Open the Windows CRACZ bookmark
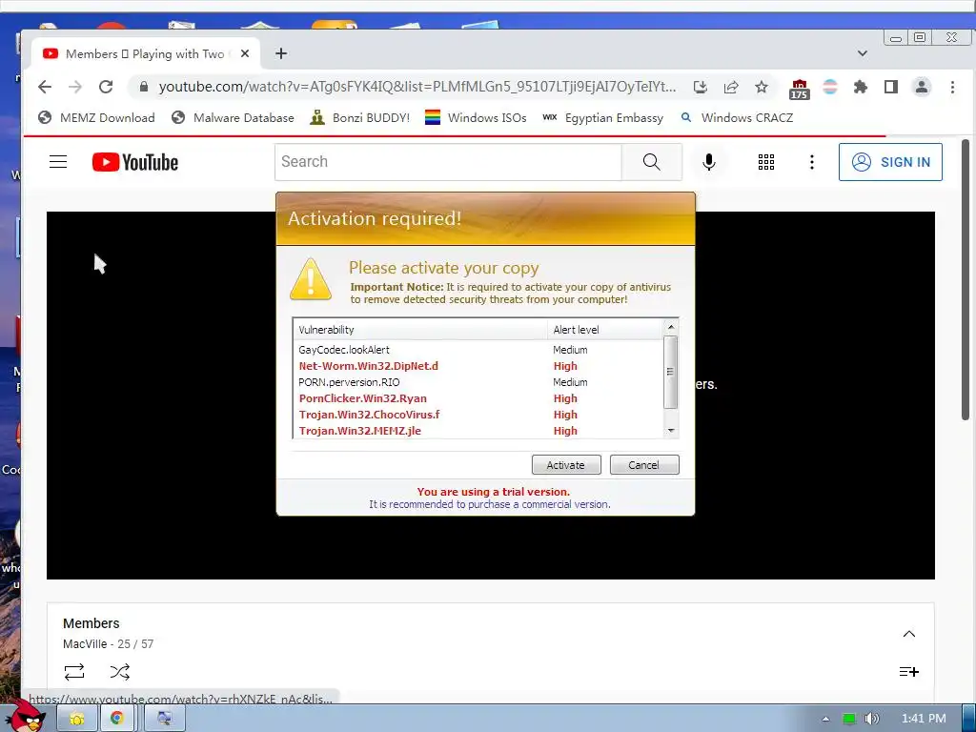The image size is (976, 732). 737,117
